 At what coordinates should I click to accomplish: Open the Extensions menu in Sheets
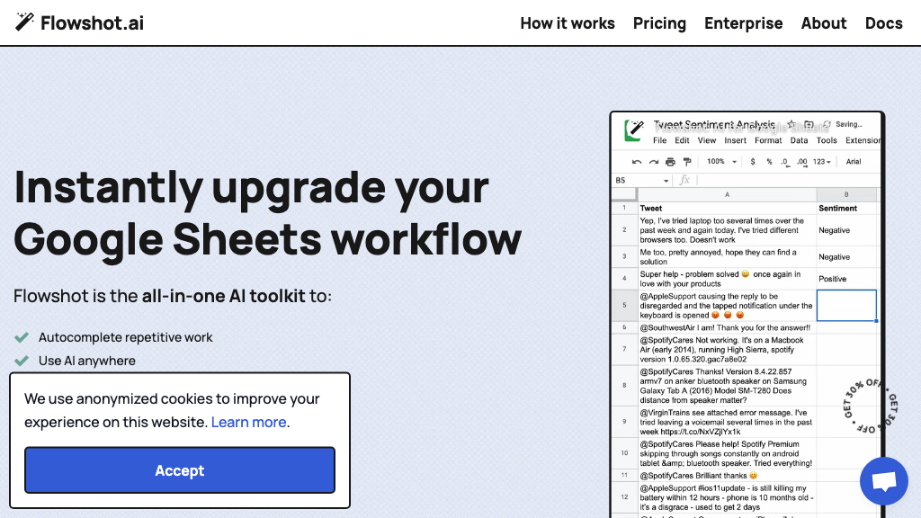[863, 140]
